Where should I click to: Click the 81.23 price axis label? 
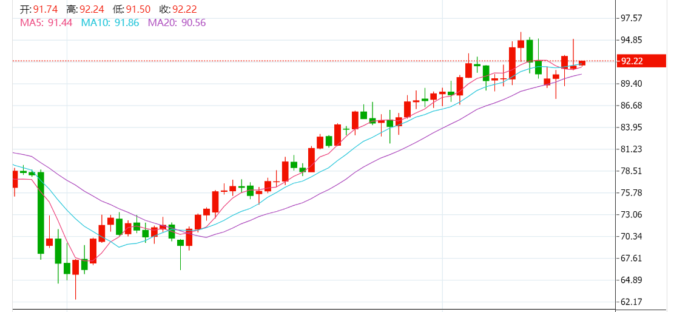pyautogui.click(x=630, y=149)
